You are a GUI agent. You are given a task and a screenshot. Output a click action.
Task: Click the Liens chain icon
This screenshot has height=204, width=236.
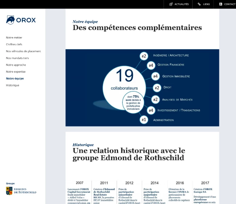(x=199, y=4)
